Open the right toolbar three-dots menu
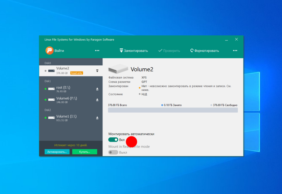This screenshot has height=194, width=282. coord(235,51)
